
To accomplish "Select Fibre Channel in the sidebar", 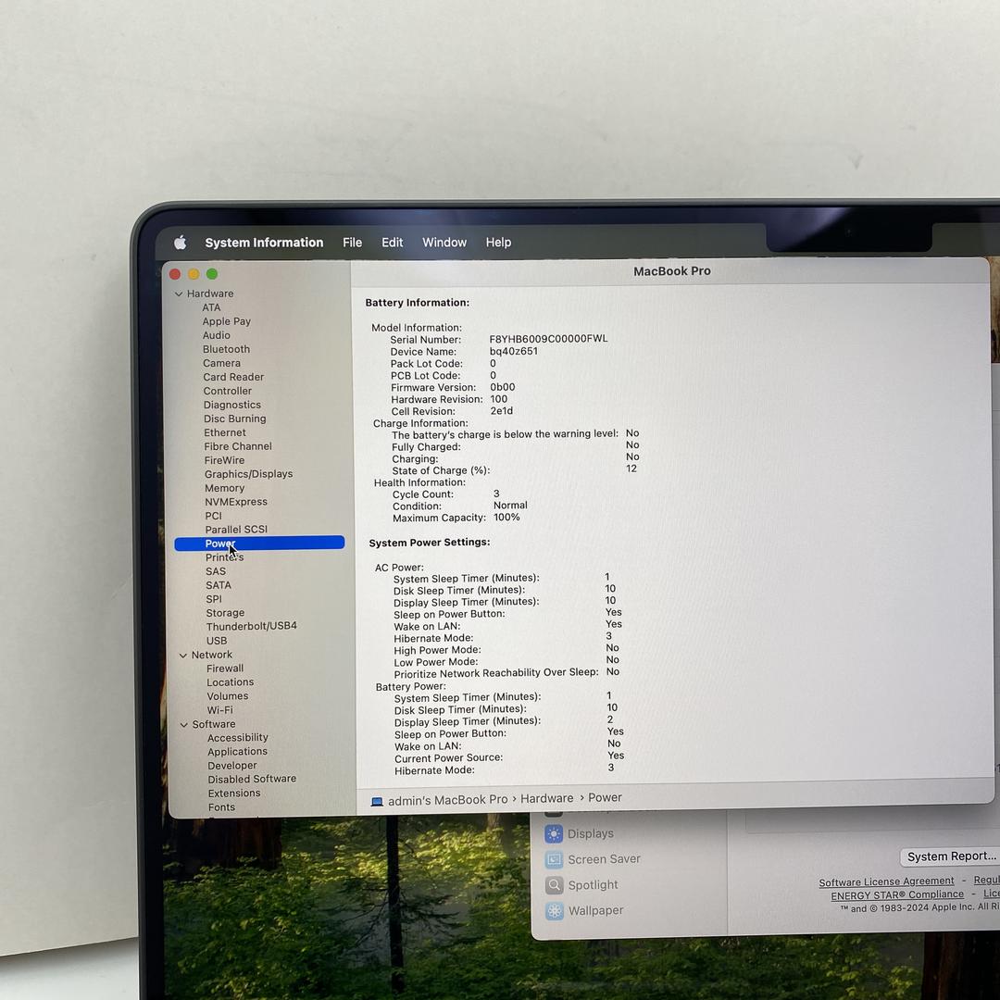I will click(238, 446).
